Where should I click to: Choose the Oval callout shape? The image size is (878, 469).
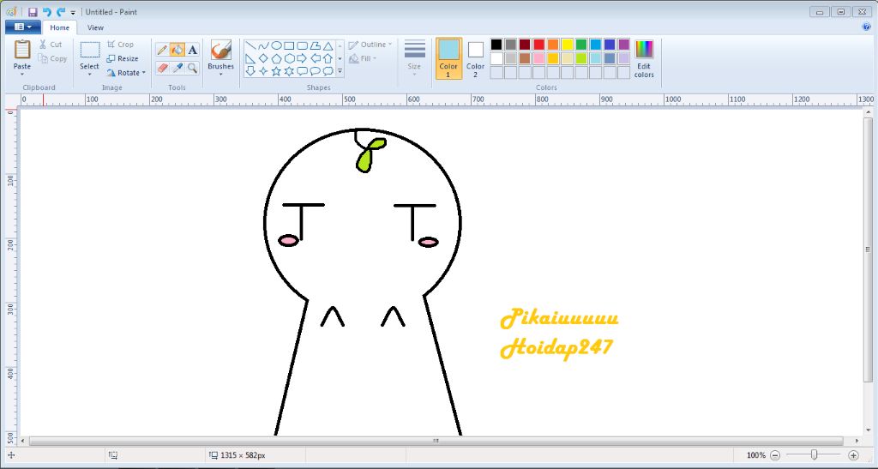316,71
